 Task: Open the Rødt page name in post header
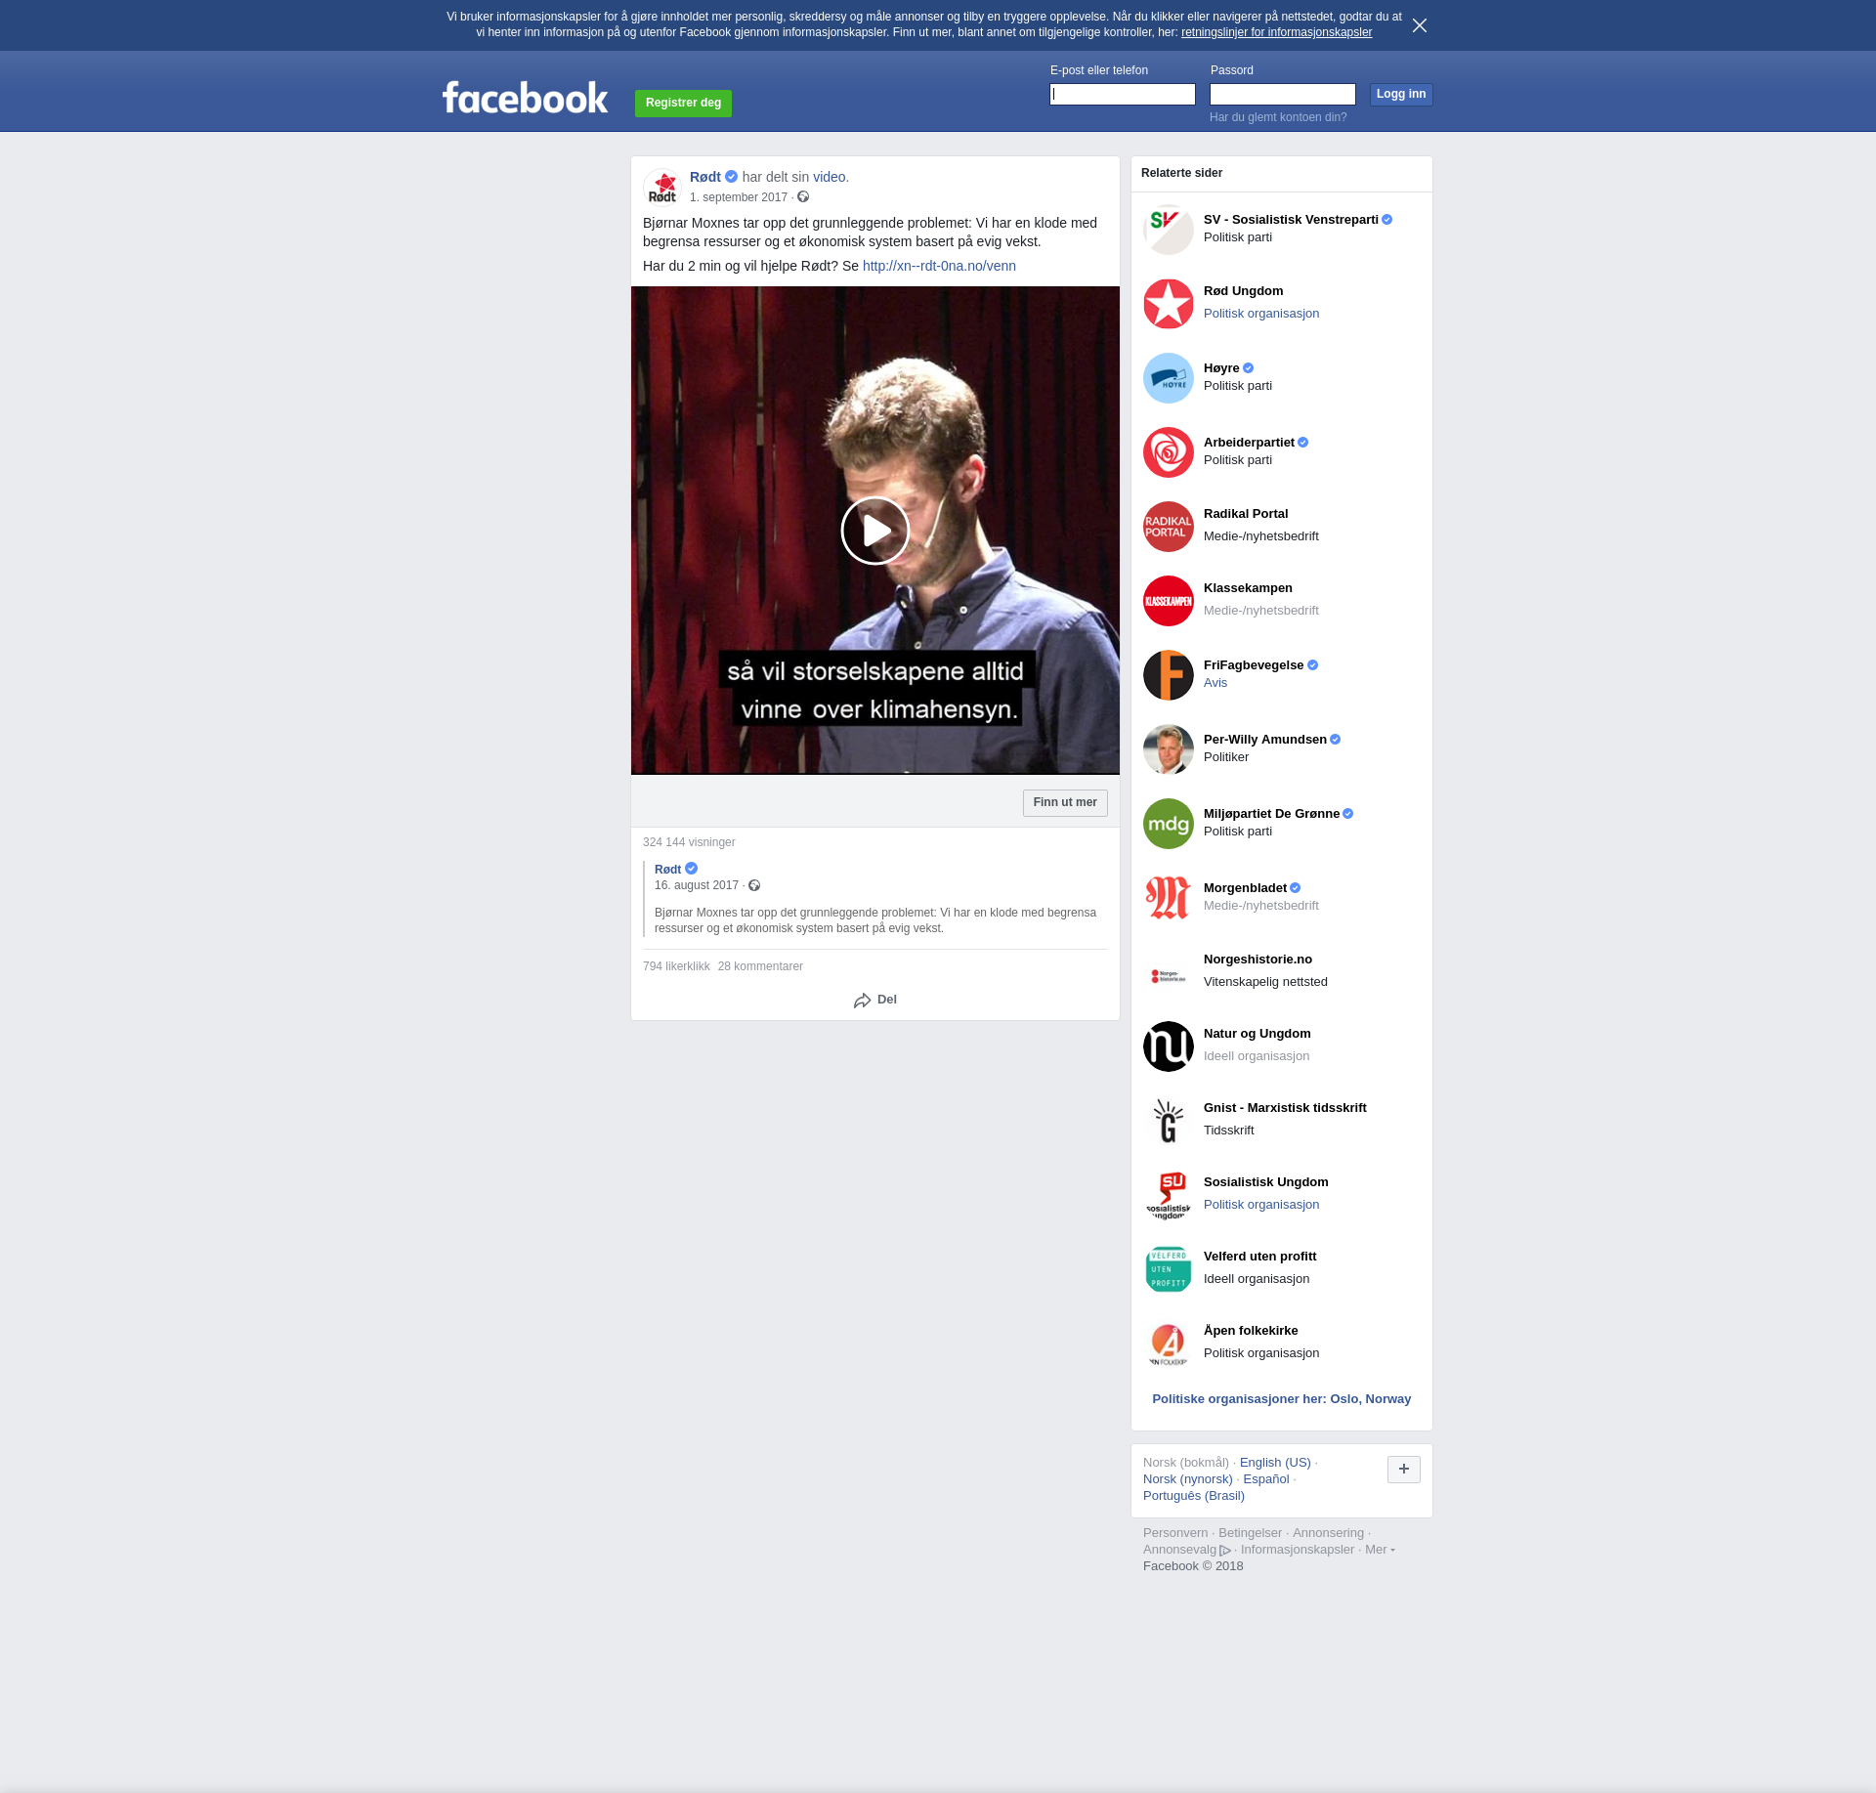(705, 177)
